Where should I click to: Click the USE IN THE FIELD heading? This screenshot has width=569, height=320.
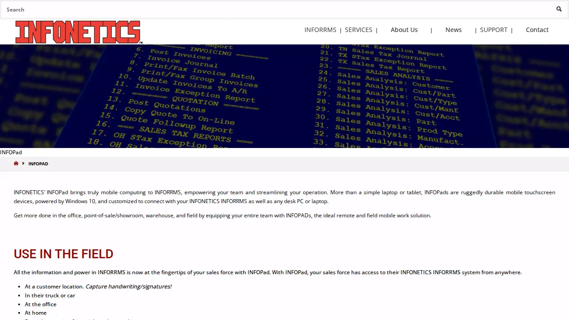[x=64, y=254]
